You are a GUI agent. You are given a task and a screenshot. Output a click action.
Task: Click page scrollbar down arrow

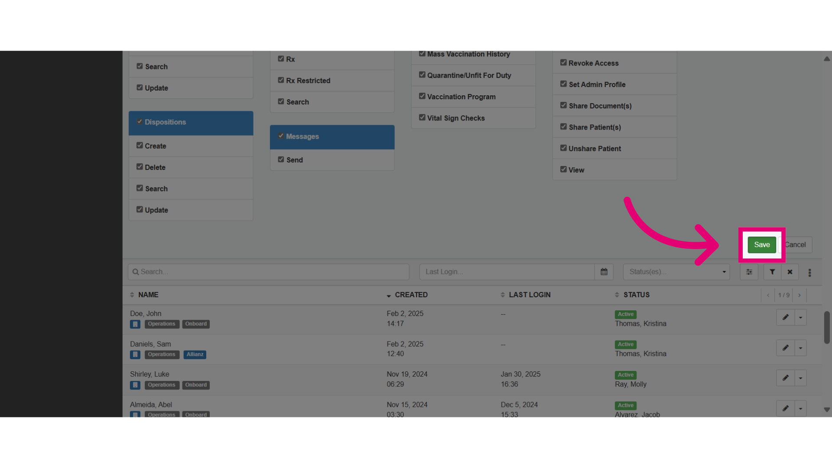click(827, 409)
